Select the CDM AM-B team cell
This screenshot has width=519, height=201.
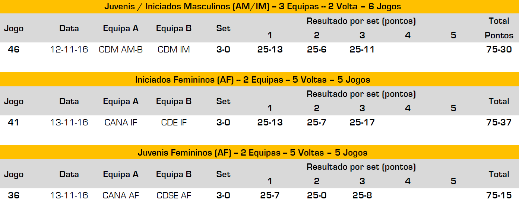pyautogui.click(x=121, y=50)
